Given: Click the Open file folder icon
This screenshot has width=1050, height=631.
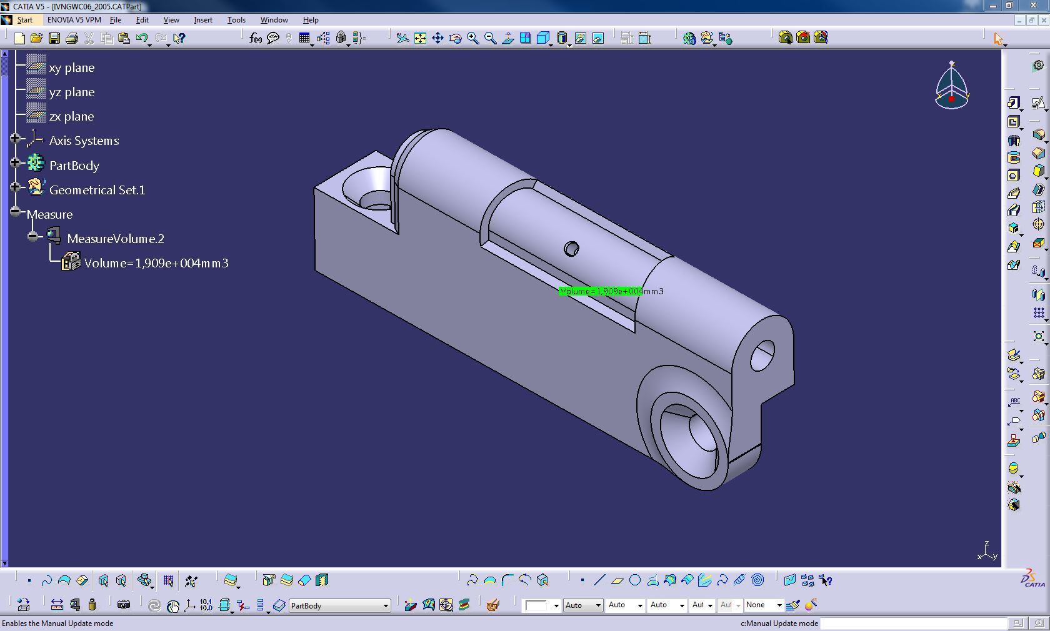Looking at the screenshot, I should 37,38.
